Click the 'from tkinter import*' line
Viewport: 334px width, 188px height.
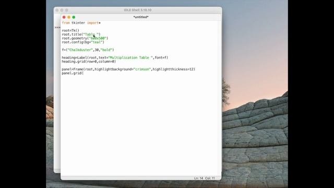click(x=81, y=23)
